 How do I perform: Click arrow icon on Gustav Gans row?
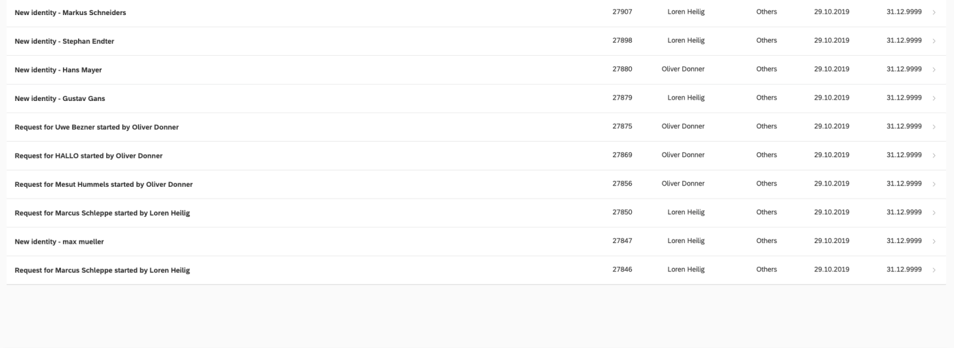pyautogui.click(x=934, y=98)
